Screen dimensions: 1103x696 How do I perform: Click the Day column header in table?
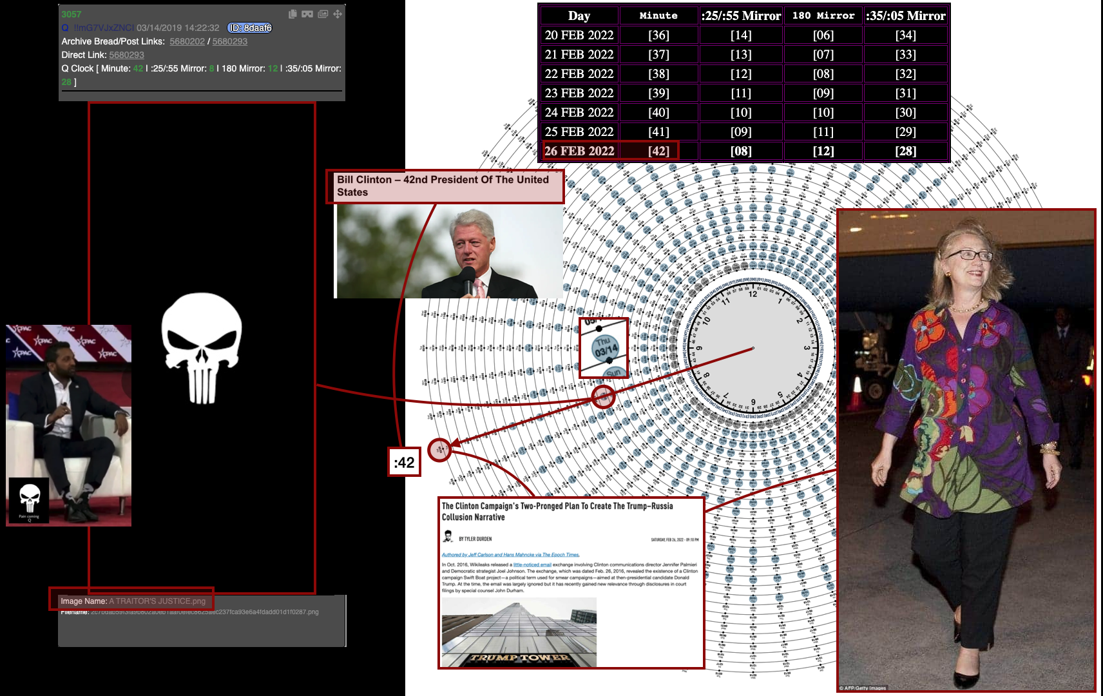tap(579, 15)
